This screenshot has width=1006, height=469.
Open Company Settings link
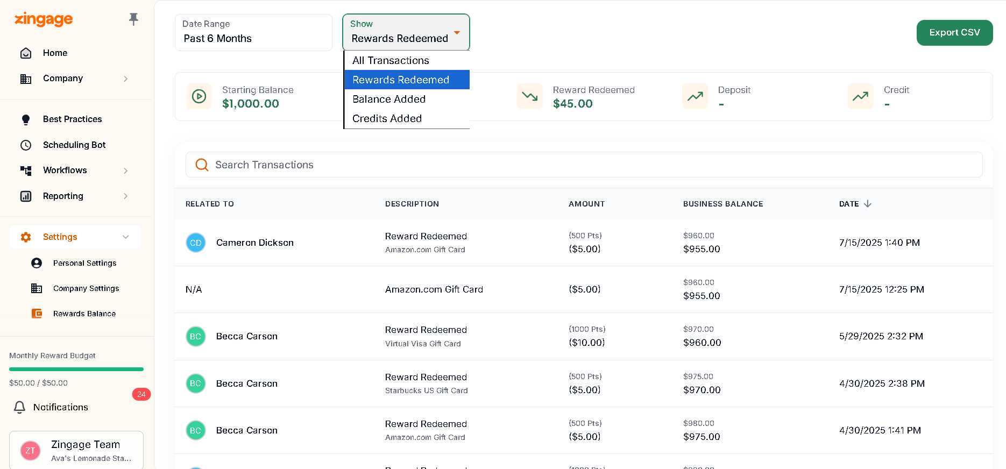[x=86, y=288]
